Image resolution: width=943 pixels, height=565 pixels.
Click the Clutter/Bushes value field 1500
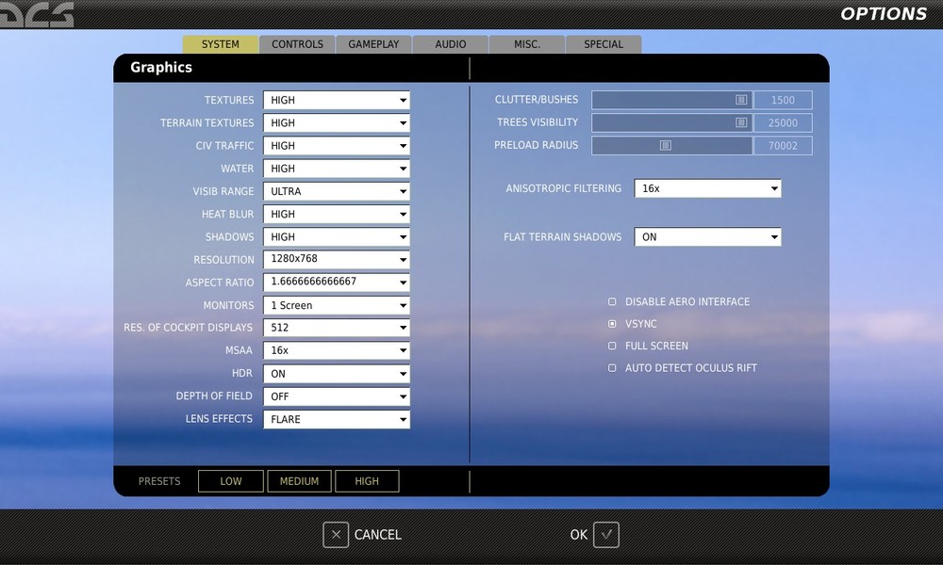783,100
